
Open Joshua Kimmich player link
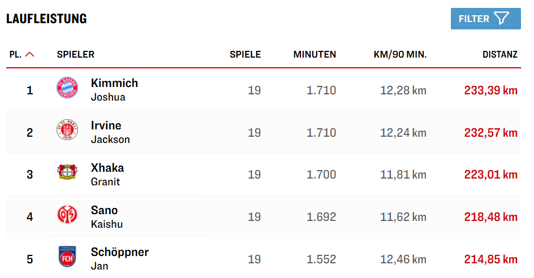tap(114, 89)
